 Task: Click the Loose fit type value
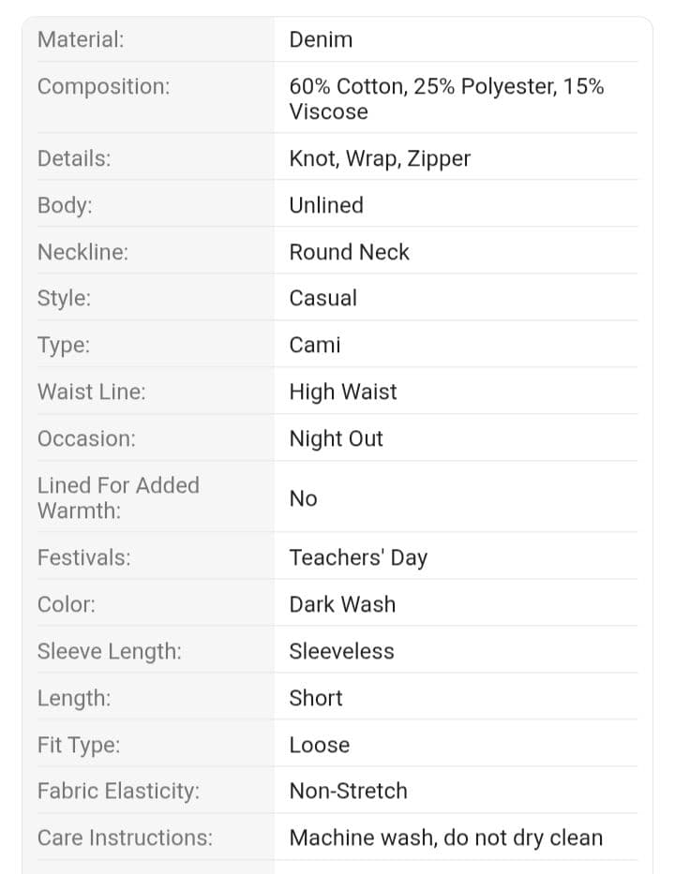click(320, 745)
